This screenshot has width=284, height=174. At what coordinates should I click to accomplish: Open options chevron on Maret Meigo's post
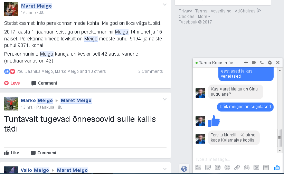click(x=165, y=4)
